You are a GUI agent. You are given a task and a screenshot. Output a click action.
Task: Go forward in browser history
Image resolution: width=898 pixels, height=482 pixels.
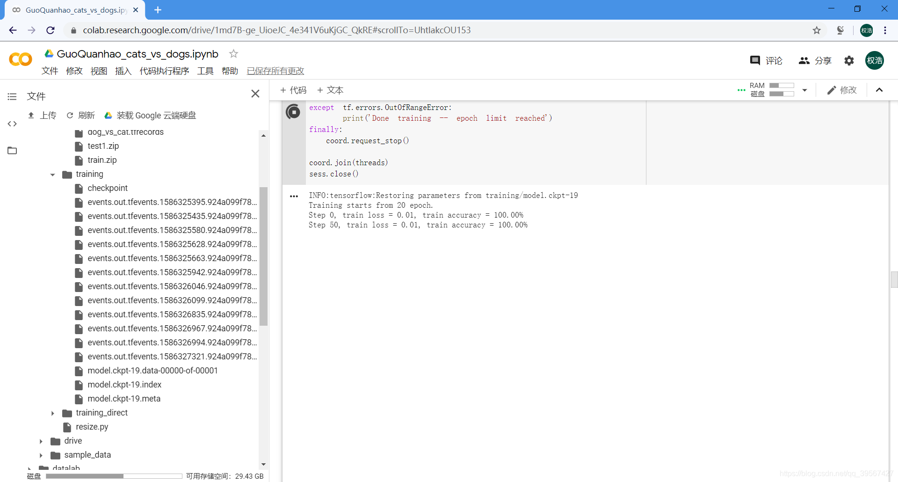coord(31,30)
